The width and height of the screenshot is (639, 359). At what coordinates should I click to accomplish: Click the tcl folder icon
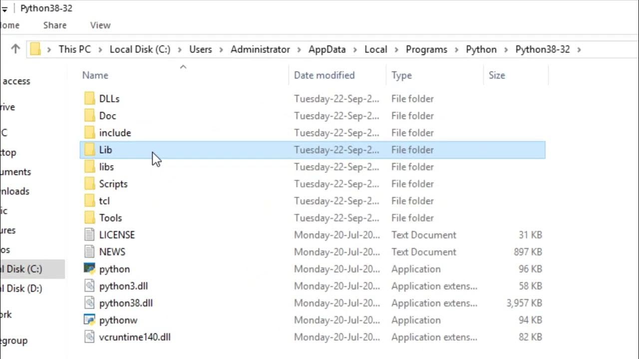point(89,201)
